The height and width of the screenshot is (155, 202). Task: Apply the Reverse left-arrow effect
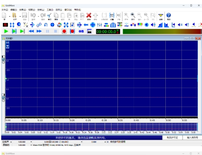tap(86, 25)
